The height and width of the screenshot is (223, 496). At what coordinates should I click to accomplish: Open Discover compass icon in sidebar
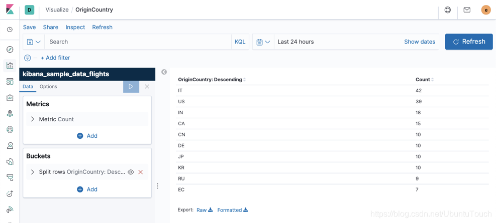10,49
